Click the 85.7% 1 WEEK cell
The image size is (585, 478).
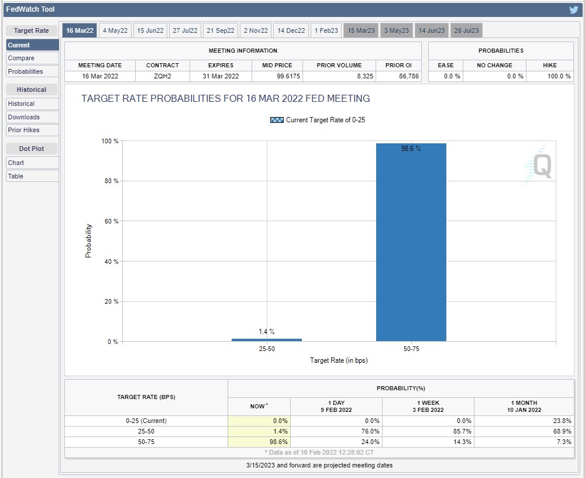428,431
